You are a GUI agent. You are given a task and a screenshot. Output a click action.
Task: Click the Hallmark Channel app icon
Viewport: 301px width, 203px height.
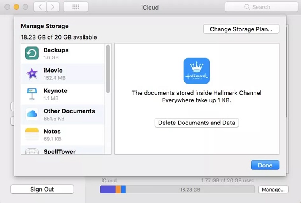coord(196,71)
